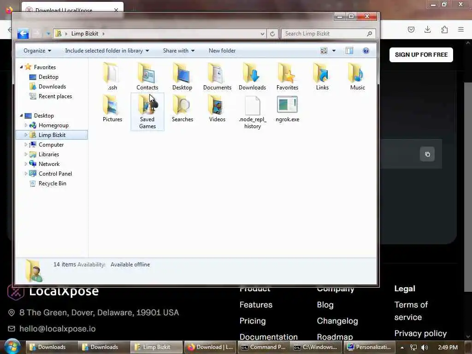Viewport: 472px width, 354px height.
Task: Open Include selected folder in library menu
Action: pyautogui.click(x=107, y=51)
